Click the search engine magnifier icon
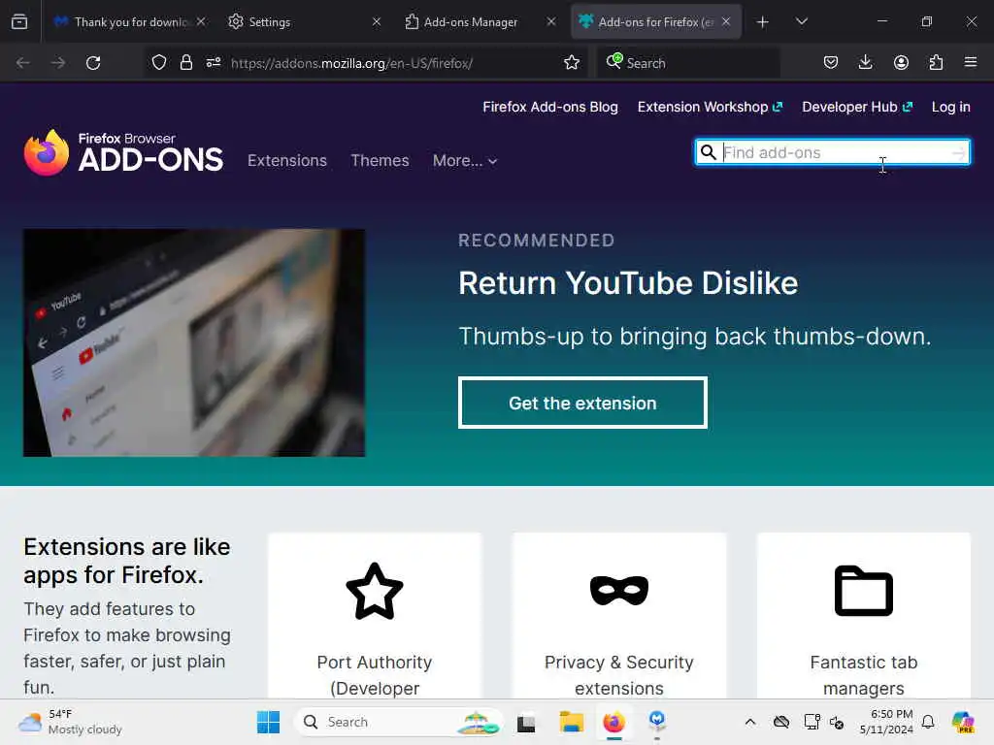The width and height of the screenshot is (994, 745). (613, 61)
